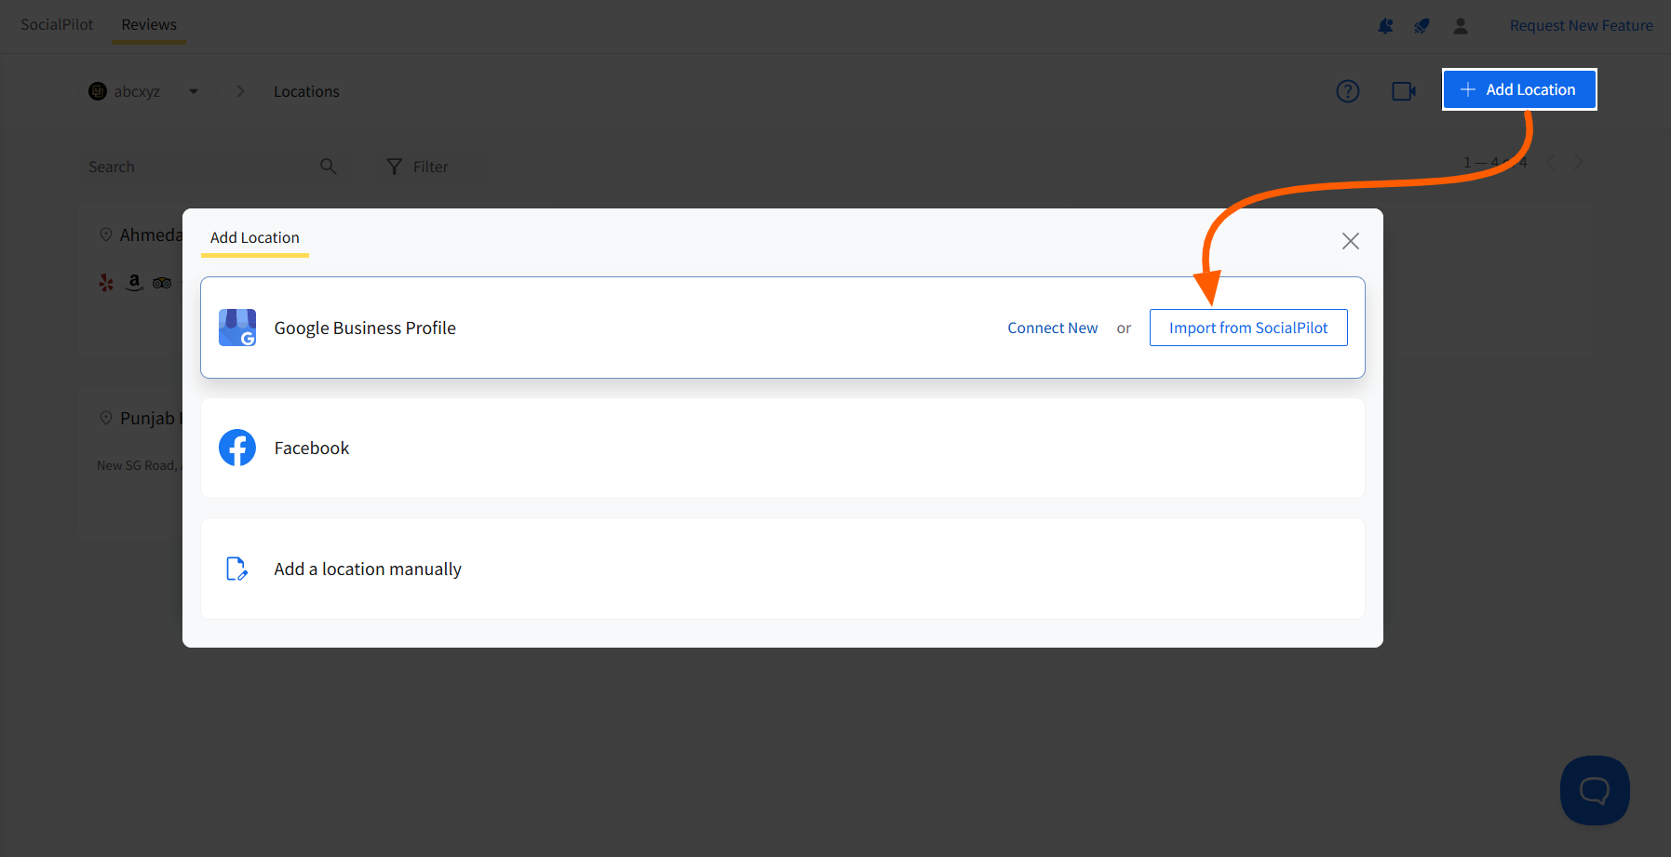The height and width of the screenshot is (857, 1671).
Task: Click the search magnifier icon
Action: pyautogui.click(x=329, y=167)
